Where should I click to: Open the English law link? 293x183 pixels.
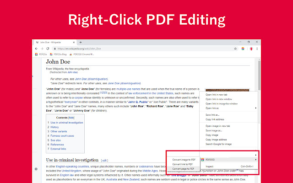tap(67, 175)
